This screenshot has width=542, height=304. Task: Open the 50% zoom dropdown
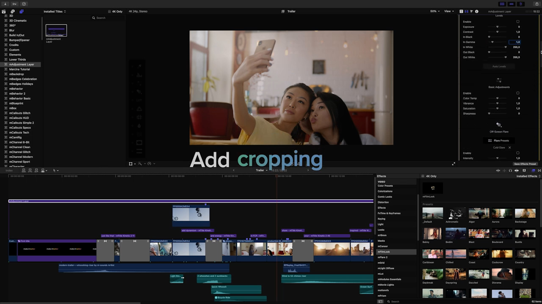coord(435,11)
